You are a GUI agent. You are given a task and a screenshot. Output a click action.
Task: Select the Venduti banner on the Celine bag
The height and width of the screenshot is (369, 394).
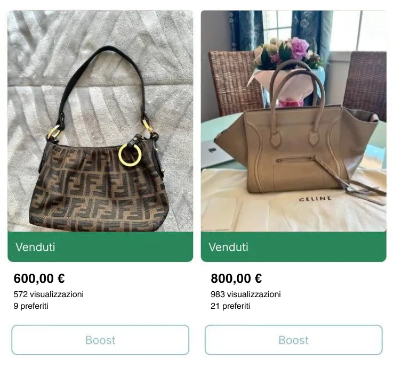293,247
